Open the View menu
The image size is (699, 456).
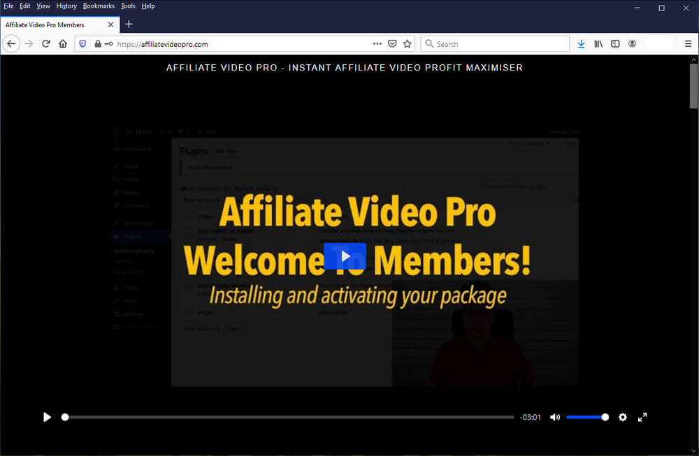(x=43, y=6)
